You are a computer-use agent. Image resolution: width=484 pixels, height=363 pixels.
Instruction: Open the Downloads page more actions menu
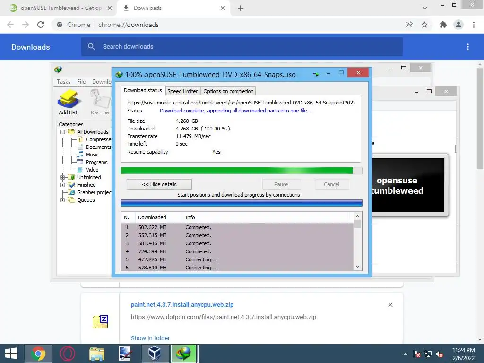pos(468,47)
